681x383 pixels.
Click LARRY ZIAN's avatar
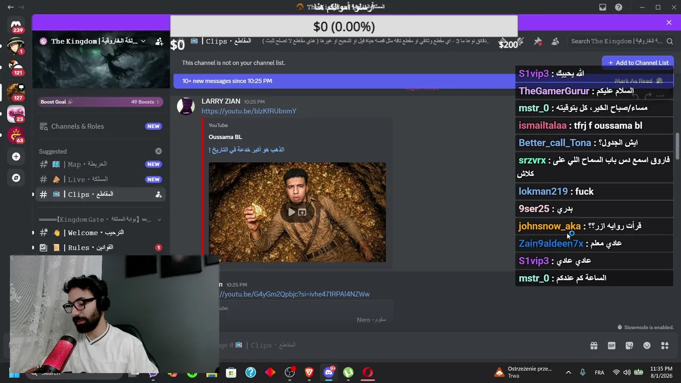click(x=186, y=106)
